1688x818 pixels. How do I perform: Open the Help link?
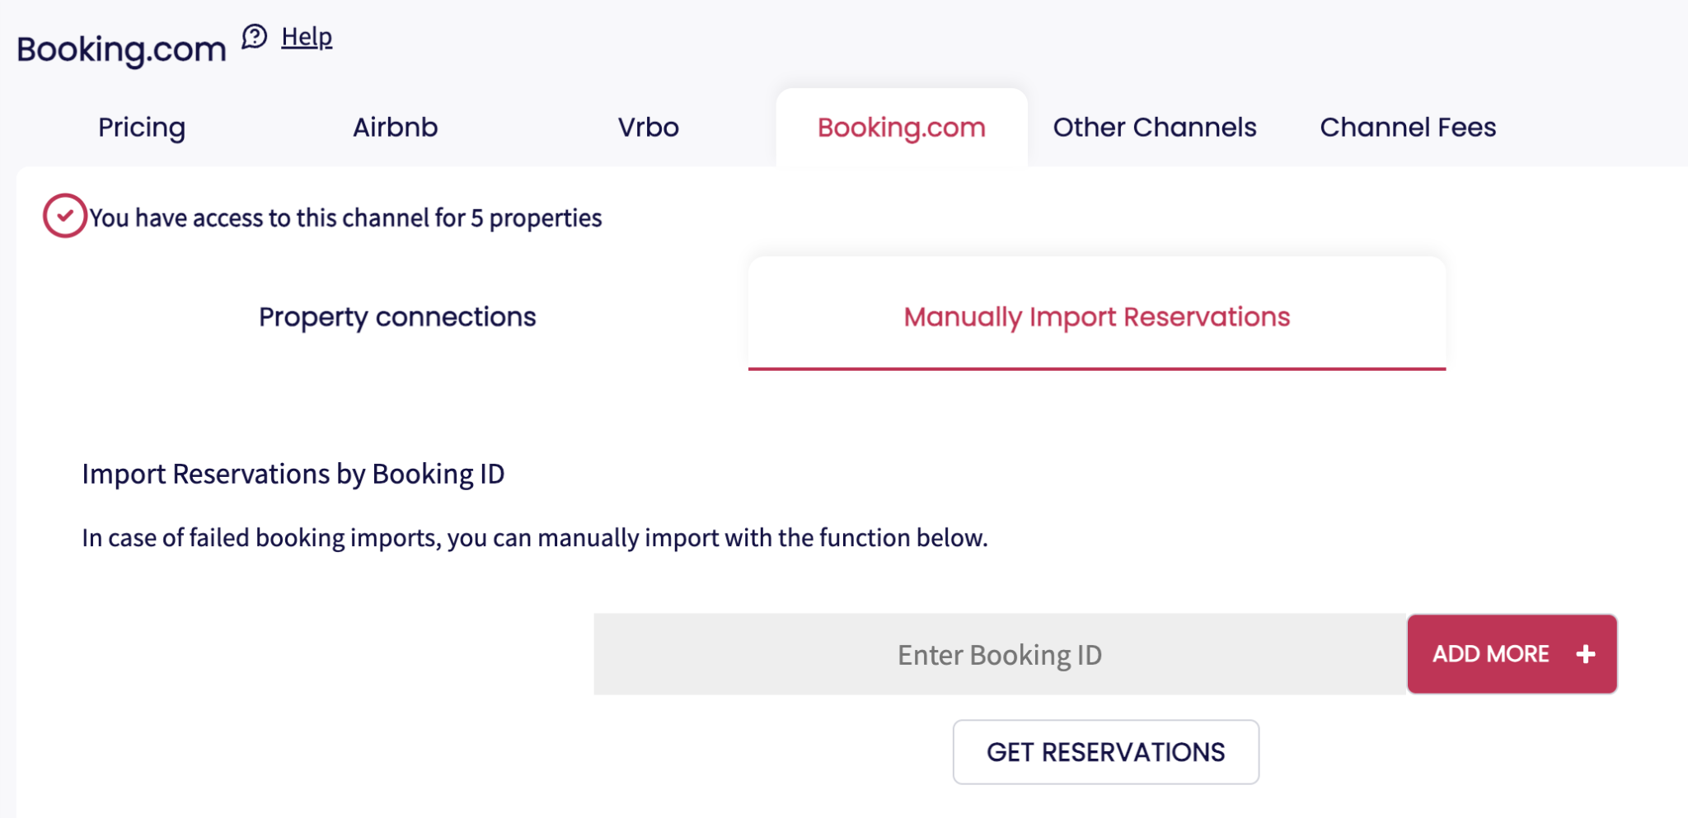[307, 37]
